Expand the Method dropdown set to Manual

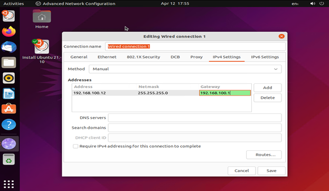click(x=185, y=69)
